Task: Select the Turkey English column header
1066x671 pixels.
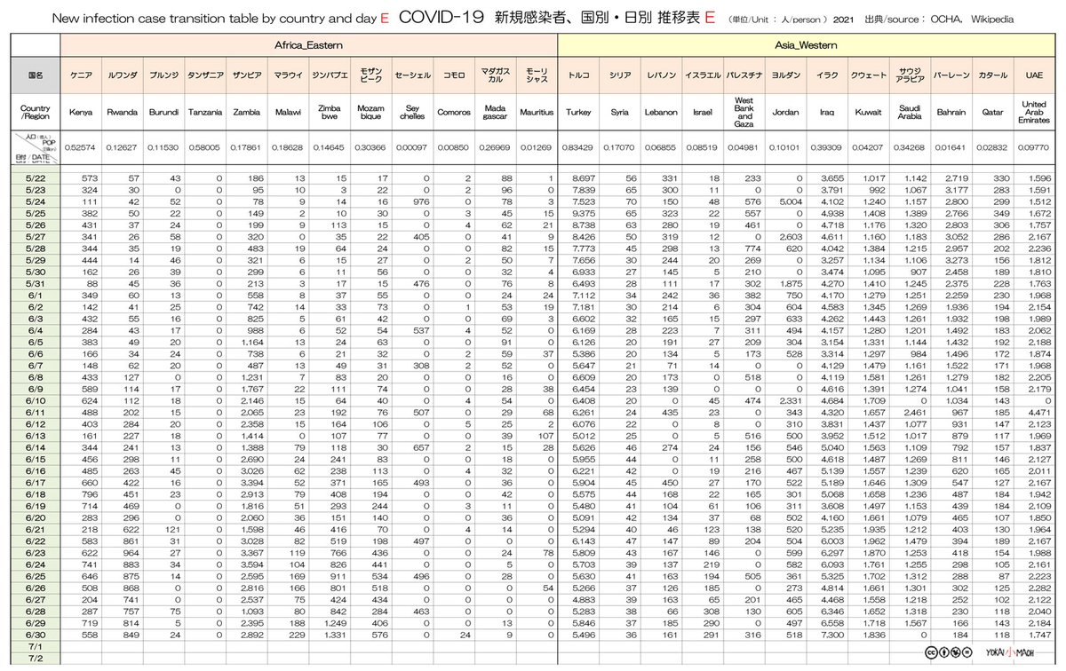Action: click(x=578, y=113)
